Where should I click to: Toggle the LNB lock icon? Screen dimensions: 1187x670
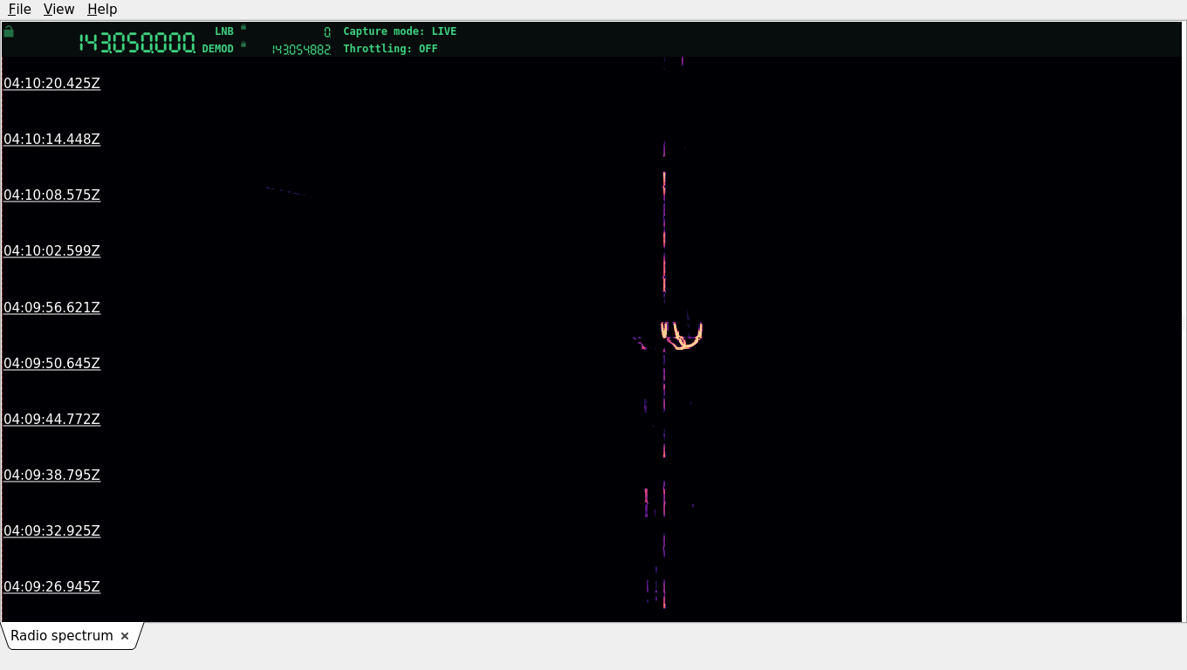[244, 27]
